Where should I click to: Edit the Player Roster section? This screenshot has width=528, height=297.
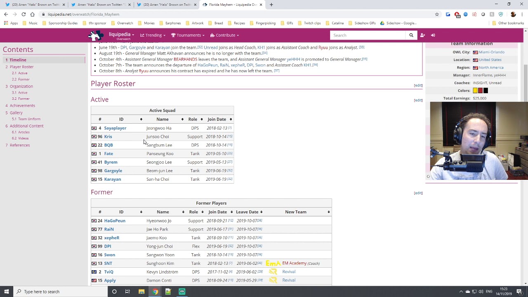[418, 85]
